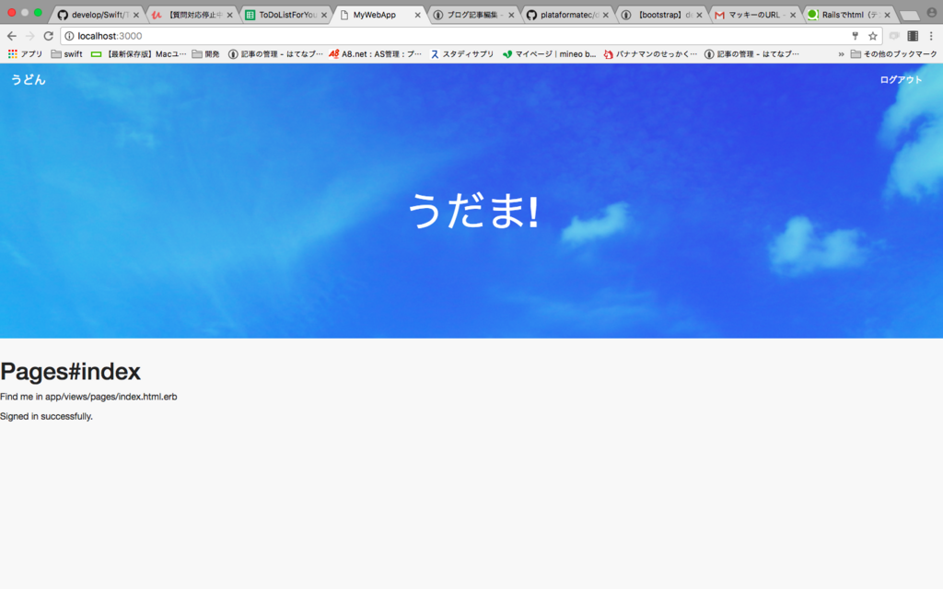Open the Chrome profile avatar icon

932,13
